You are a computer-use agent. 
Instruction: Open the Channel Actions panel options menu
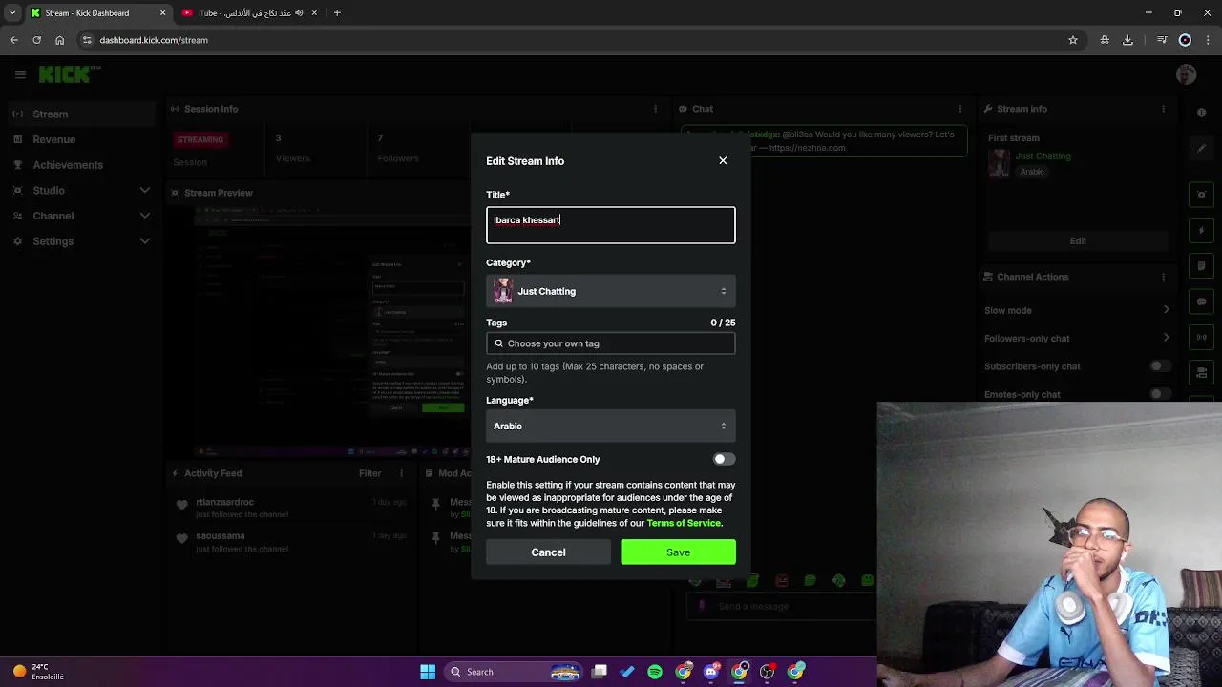pos(1166,277)
